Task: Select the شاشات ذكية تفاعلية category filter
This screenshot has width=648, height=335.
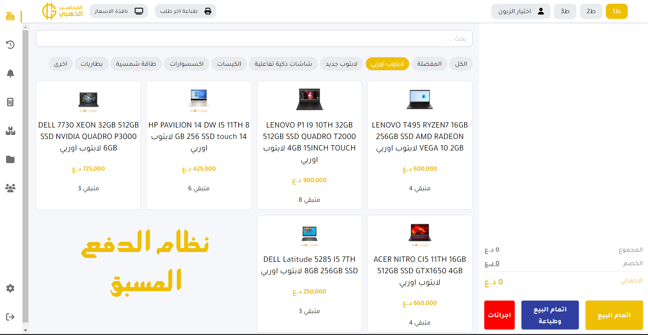Action: pyautogui.click(x=283, y=64)
